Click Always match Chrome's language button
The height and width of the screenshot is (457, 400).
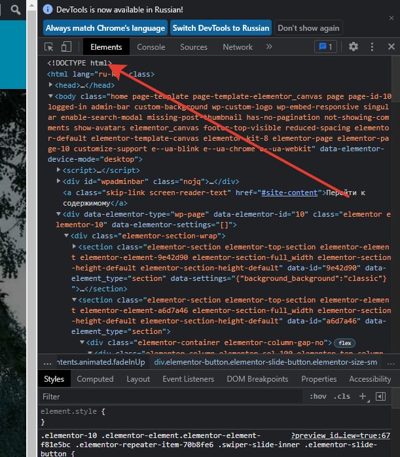pos(105,28)
